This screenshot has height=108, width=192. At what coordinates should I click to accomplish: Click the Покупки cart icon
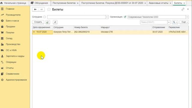pyautogui.click(x=2, y=32)
